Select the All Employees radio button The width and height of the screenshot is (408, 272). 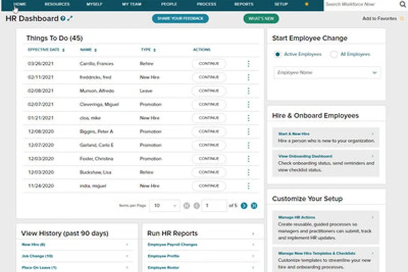[334, 54]
